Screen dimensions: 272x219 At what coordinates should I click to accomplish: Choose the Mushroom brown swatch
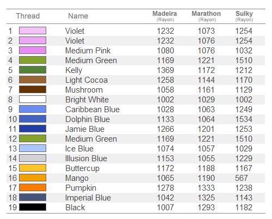coord(33,89)
